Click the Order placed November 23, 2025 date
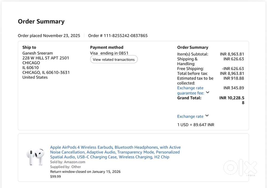Screen dimensions: 267x188 pyautogui.click(x=49, y=36)
